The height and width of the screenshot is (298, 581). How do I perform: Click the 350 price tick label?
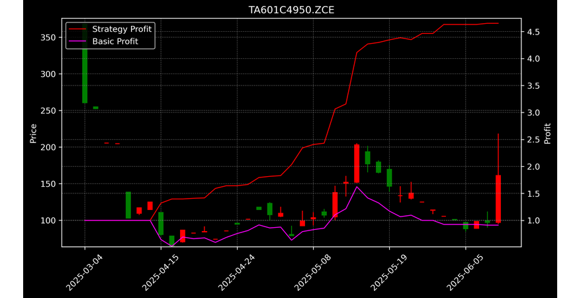point(48,38)
